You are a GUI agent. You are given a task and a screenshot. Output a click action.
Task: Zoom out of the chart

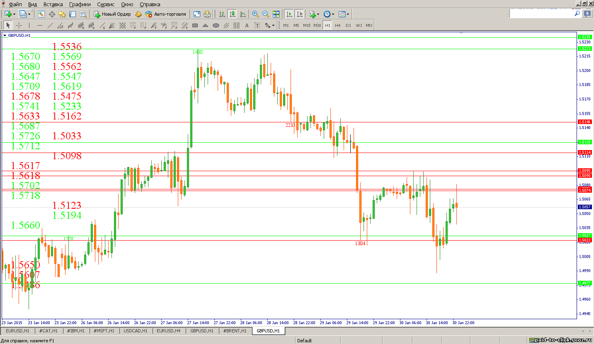(266, 14)
